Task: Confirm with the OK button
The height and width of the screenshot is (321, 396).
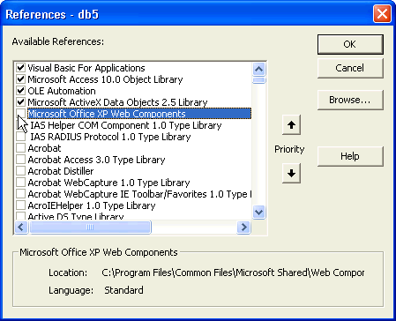Action: tap(350, 44)
